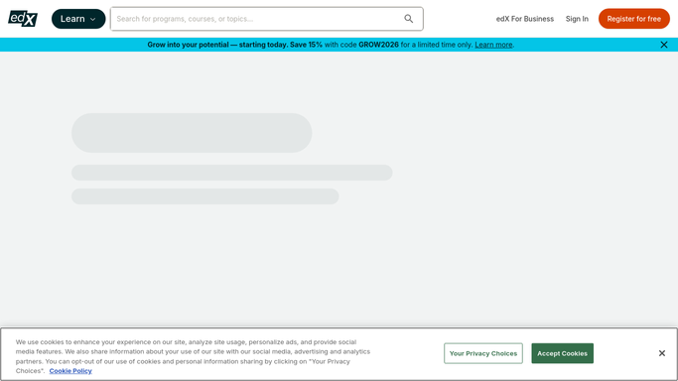
Task: Open Your Privacy Choices
Action: tap(483, 353)
